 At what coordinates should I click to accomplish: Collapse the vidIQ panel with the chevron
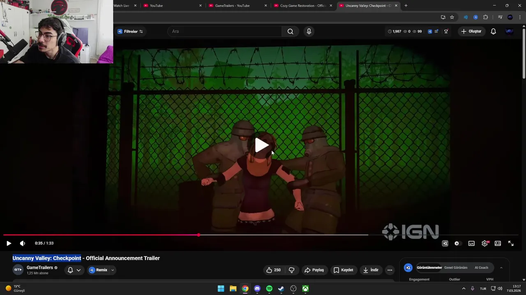[x=501, y=268]
